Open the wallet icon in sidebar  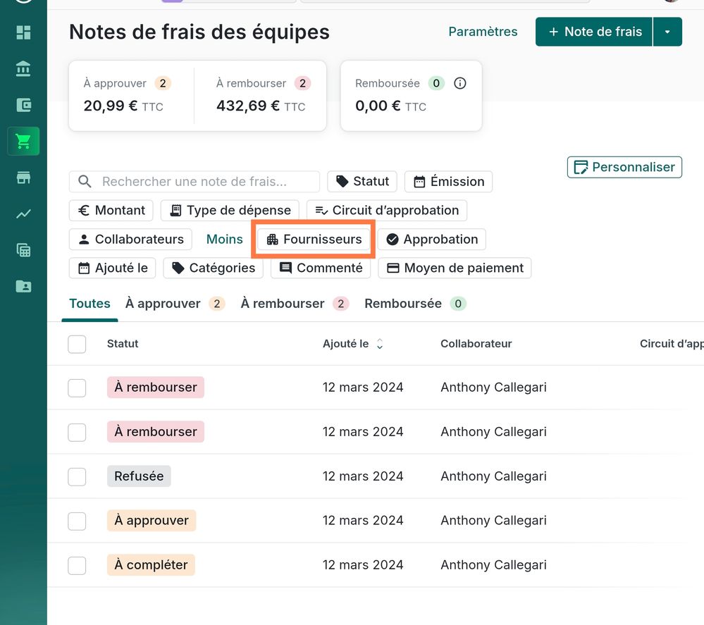coord(23,106)
